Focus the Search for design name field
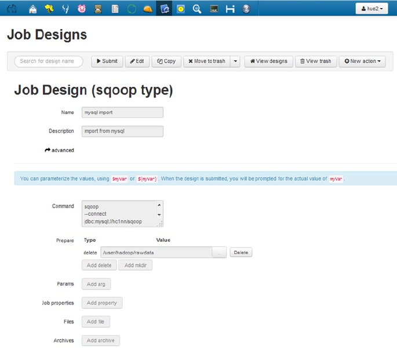 tap(49, 61)
